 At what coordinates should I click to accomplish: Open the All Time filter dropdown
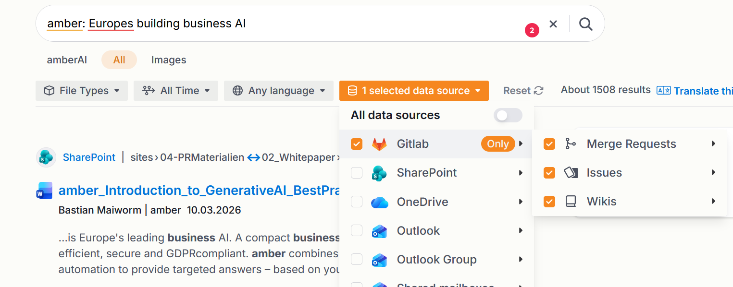176,91
